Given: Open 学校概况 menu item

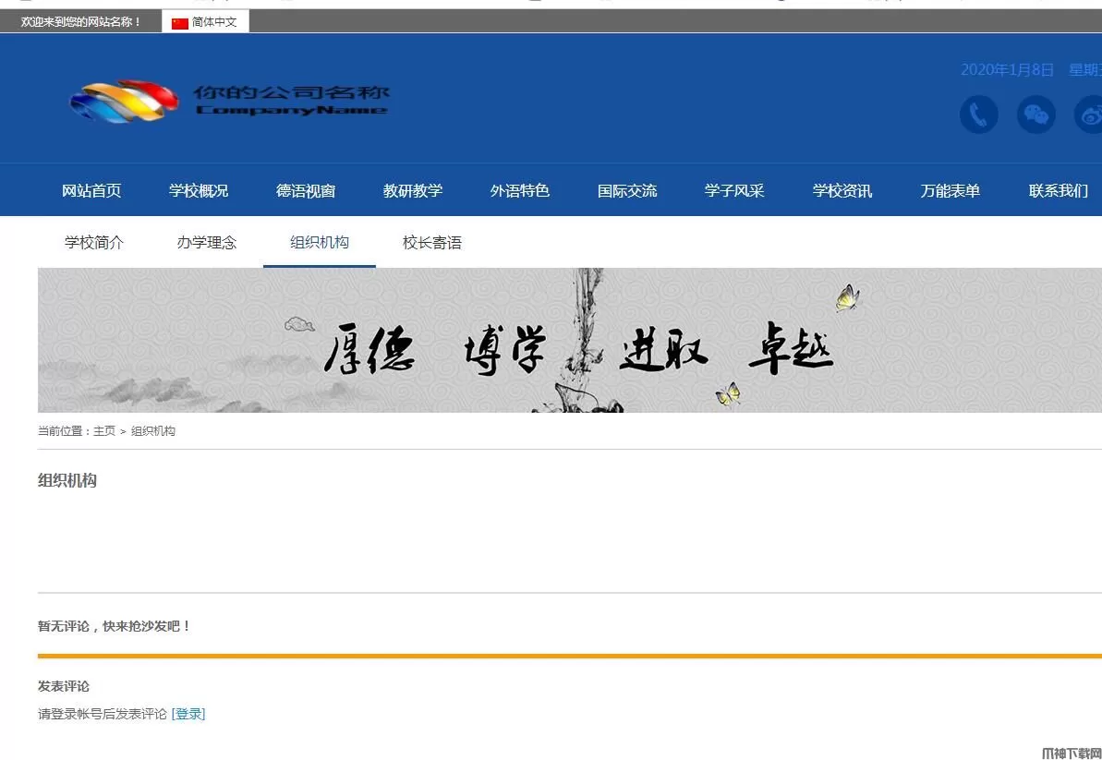Looking at the screenshot, I should (x=199, y=190).
